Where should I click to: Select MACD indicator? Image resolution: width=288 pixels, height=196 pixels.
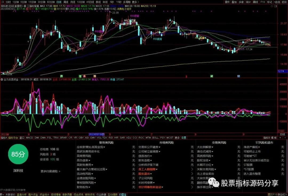(29, 137)
